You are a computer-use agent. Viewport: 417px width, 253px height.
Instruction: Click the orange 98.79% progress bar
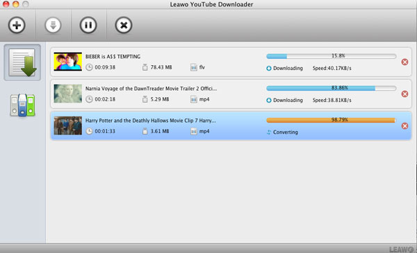pos(331,120)
